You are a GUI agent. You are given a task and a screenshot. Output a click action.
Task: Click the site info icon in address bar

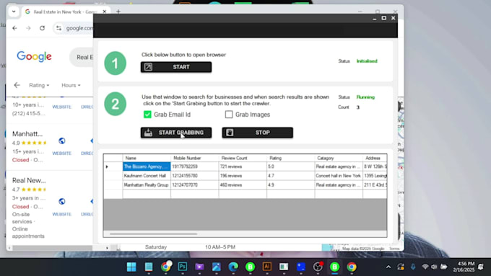click(58, 28)
